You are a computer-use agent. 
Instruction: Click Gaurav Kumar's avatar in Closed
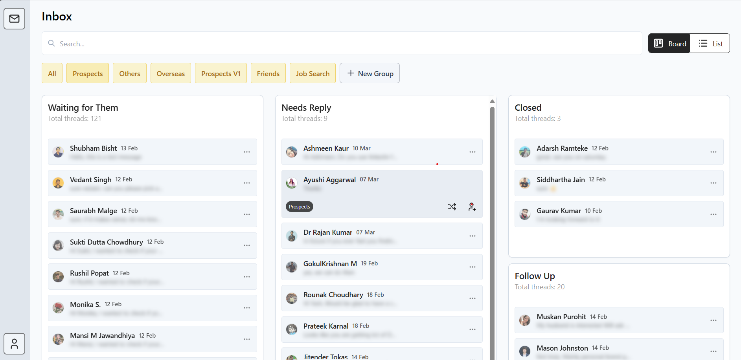[x=525, y=214]
